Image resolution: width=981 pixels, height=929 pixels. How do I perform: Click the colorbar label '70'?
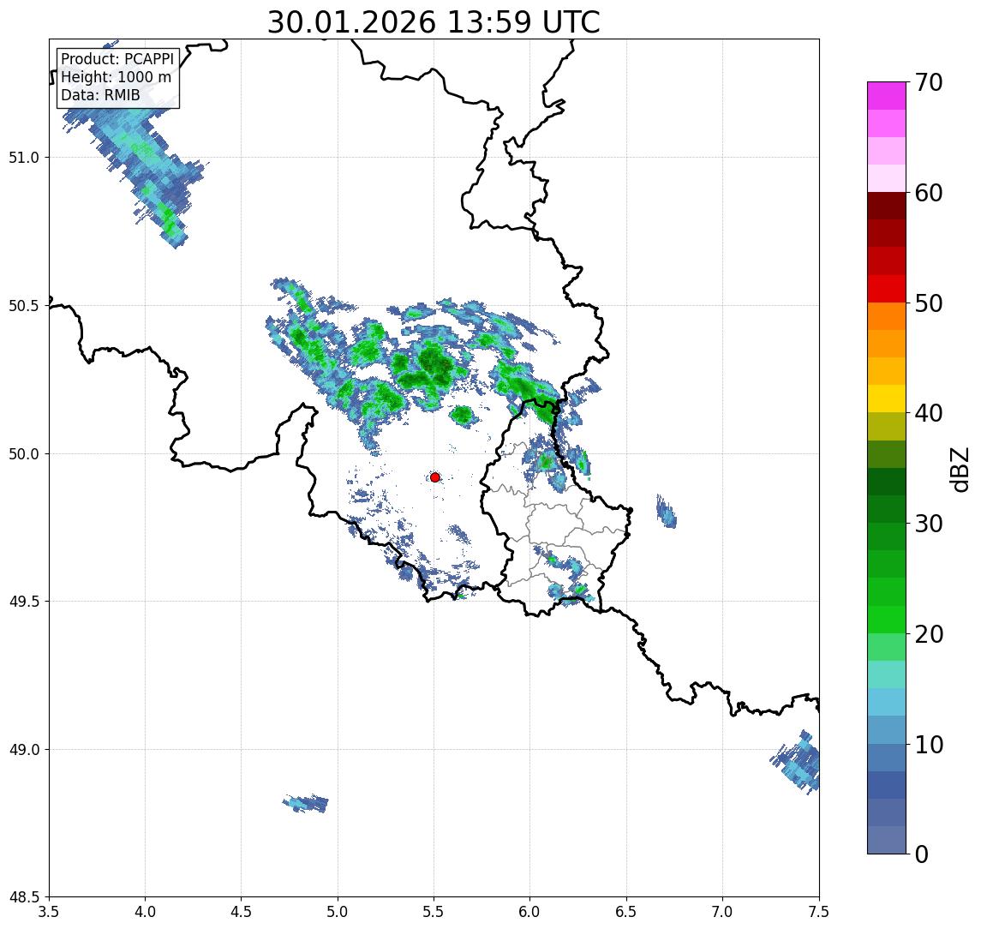[929, 82]
